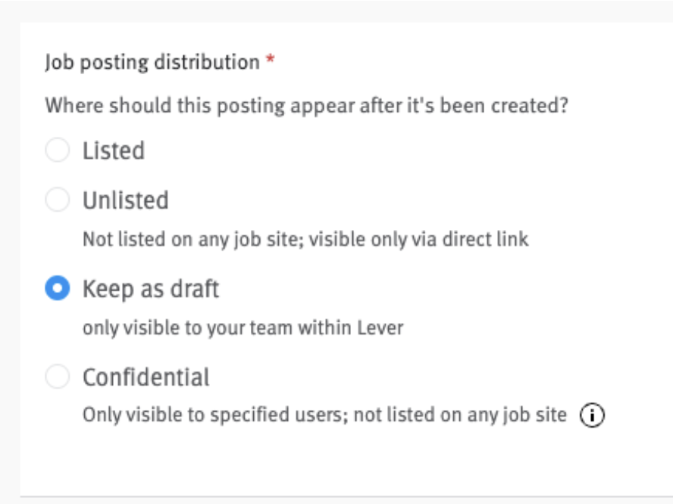
Task: Open the info icon beside Confidential description
Action: pos(592,415)
